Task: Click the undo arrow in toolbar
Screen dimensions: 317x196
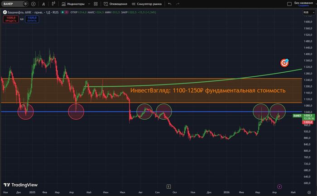Action: 170,4
